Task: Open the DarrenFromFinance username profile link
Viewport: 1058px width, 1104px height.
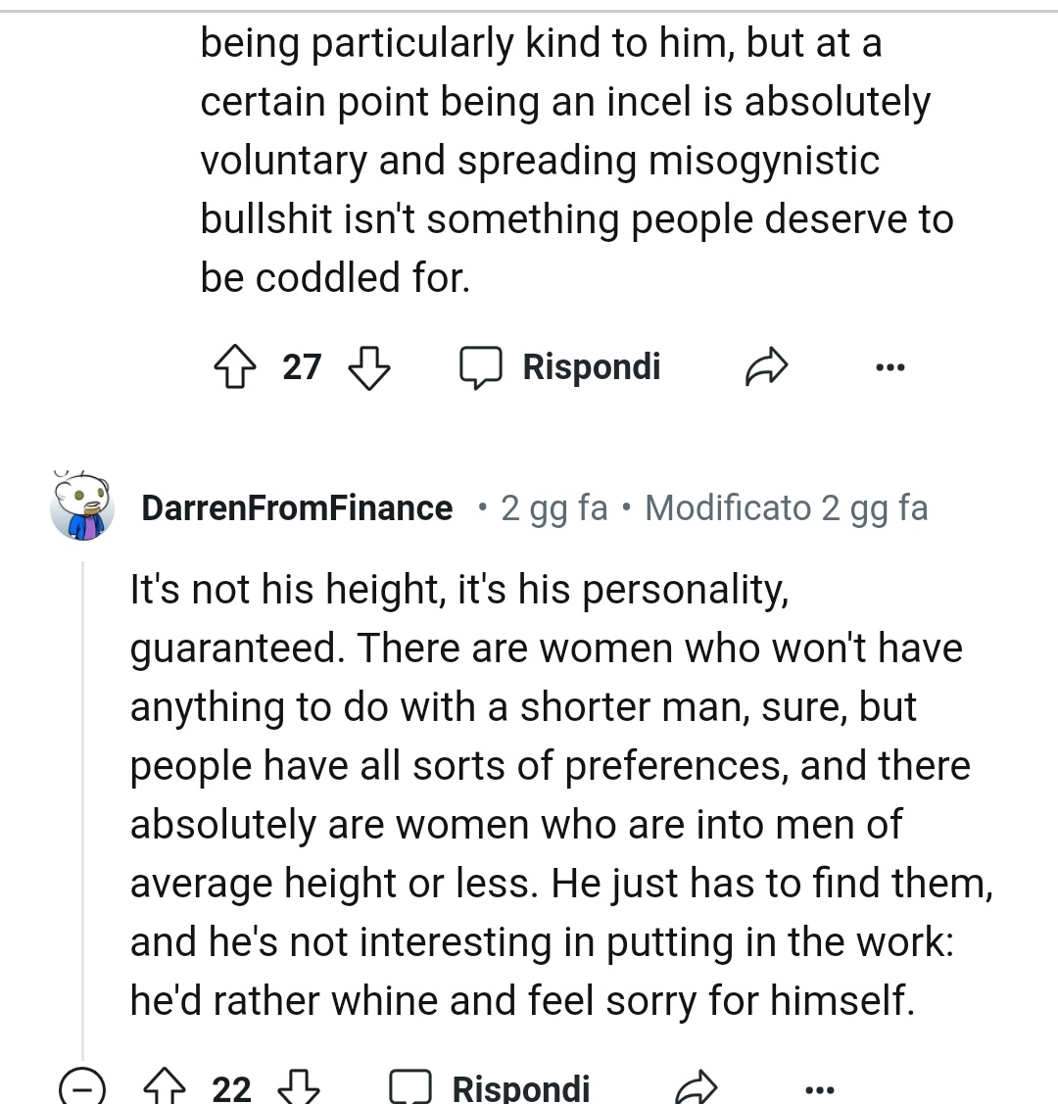Action: (x=297, y=508)
